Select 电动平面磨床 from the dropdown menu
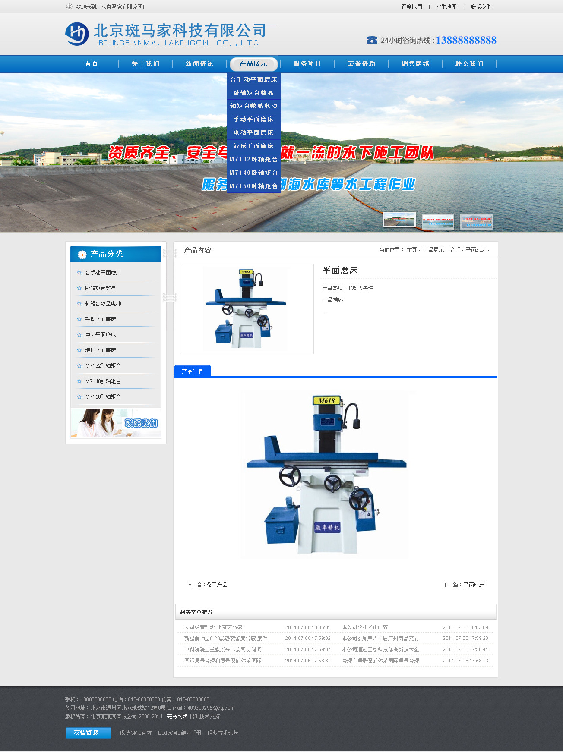The width and height of the screenshot is (563, 752). pyautogui.click(x=253, y=132)
